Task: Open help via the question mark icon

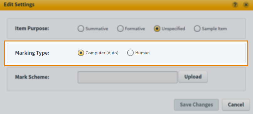Action: pyautogui.click(x=235, y=5)
